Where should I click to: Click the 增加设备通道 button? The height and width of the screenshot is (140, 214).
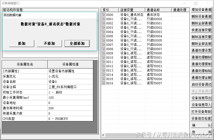(201, 10)
